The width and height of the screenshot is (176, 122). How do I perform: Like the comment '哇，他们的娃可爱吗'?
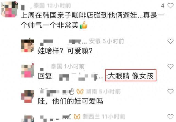pos(170,92)
